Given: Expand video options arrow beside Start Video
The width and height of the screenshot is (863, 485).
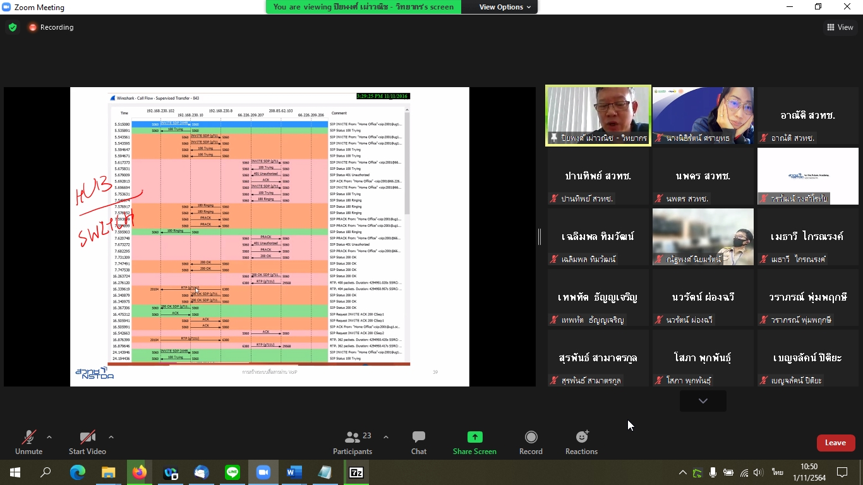Looking at the screenshot, I should (111, 437).
